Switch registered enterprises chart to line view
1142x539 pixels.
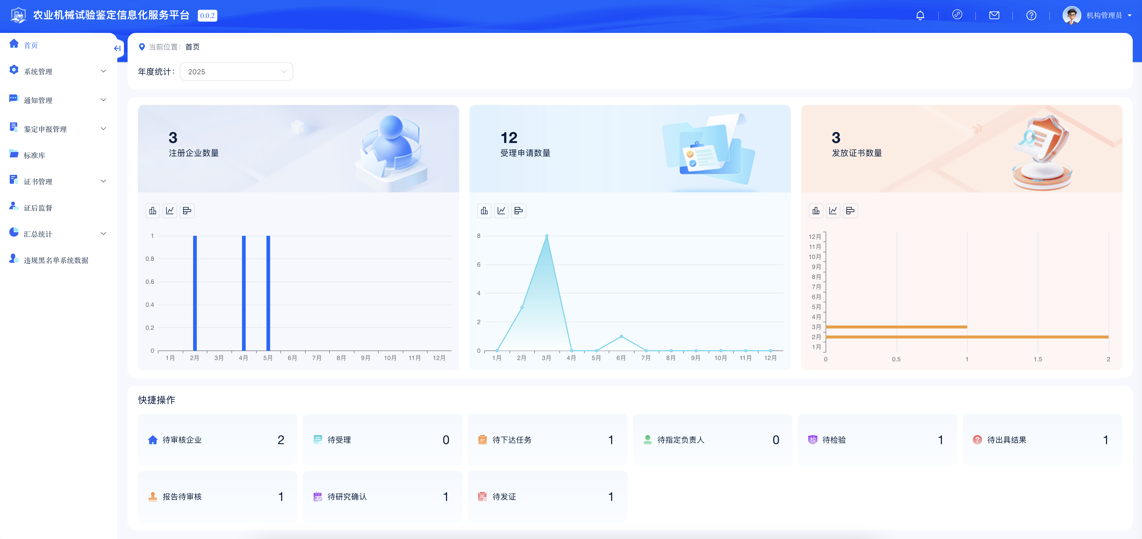coord(170,211)
